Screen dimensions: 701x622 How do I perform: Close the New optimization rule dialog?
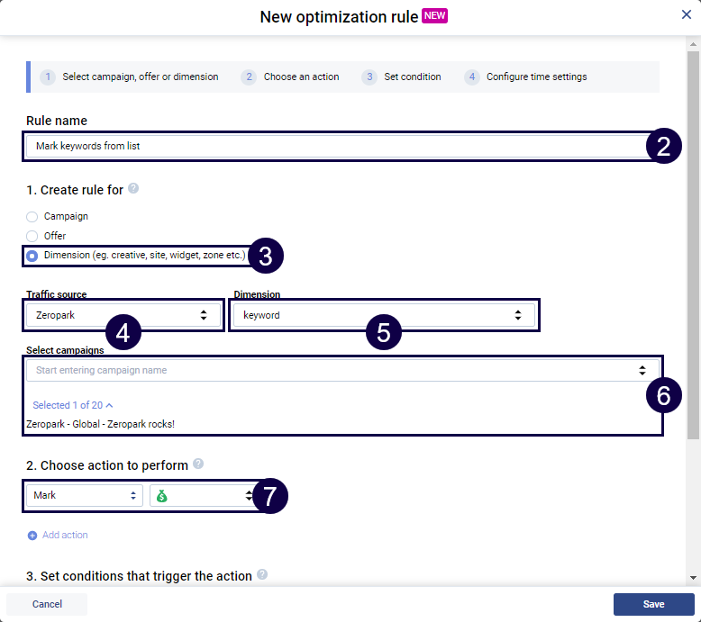point(687,14)
